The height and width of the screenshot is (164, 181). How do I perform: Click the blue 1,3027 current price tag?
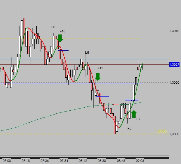click(174, 64)
